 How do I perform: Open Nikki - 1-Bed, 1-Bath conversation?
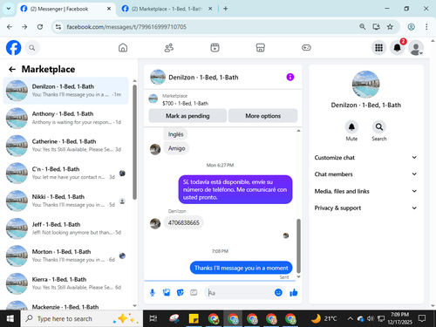pyautogui.click(x=65, y=201)
